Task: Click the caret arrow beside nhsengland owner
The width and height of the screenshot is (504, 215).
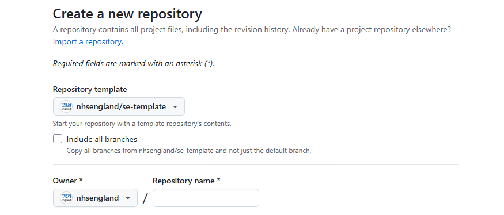Action: (x=128, y=198)
